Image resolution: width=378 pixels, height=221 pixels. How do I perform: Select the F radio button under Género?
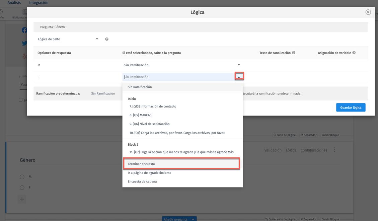coord(22,188)
